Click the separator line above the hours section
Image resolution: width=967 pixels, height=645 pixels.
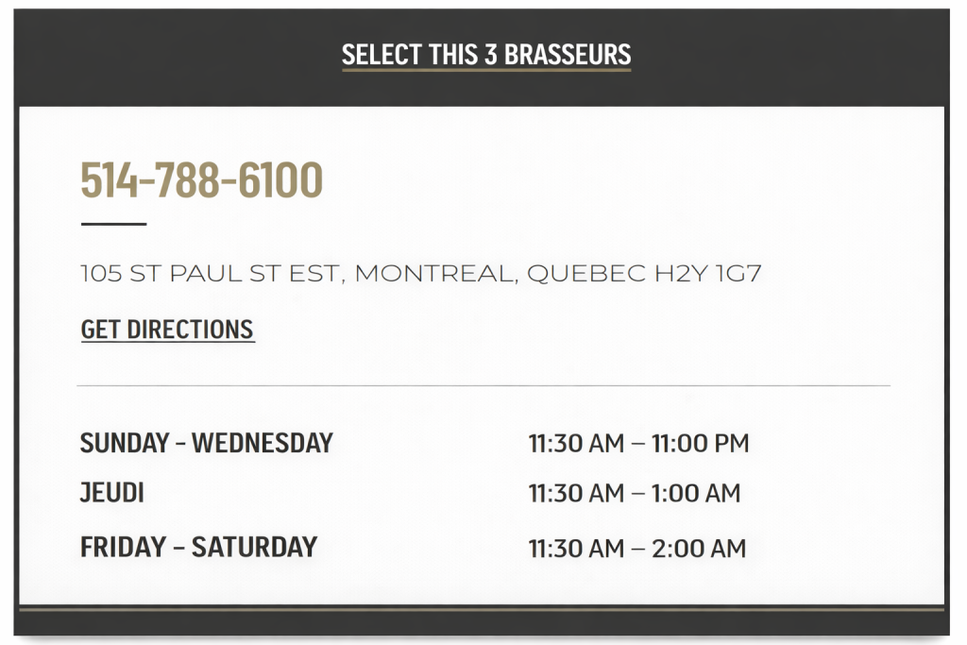point(483,387)
